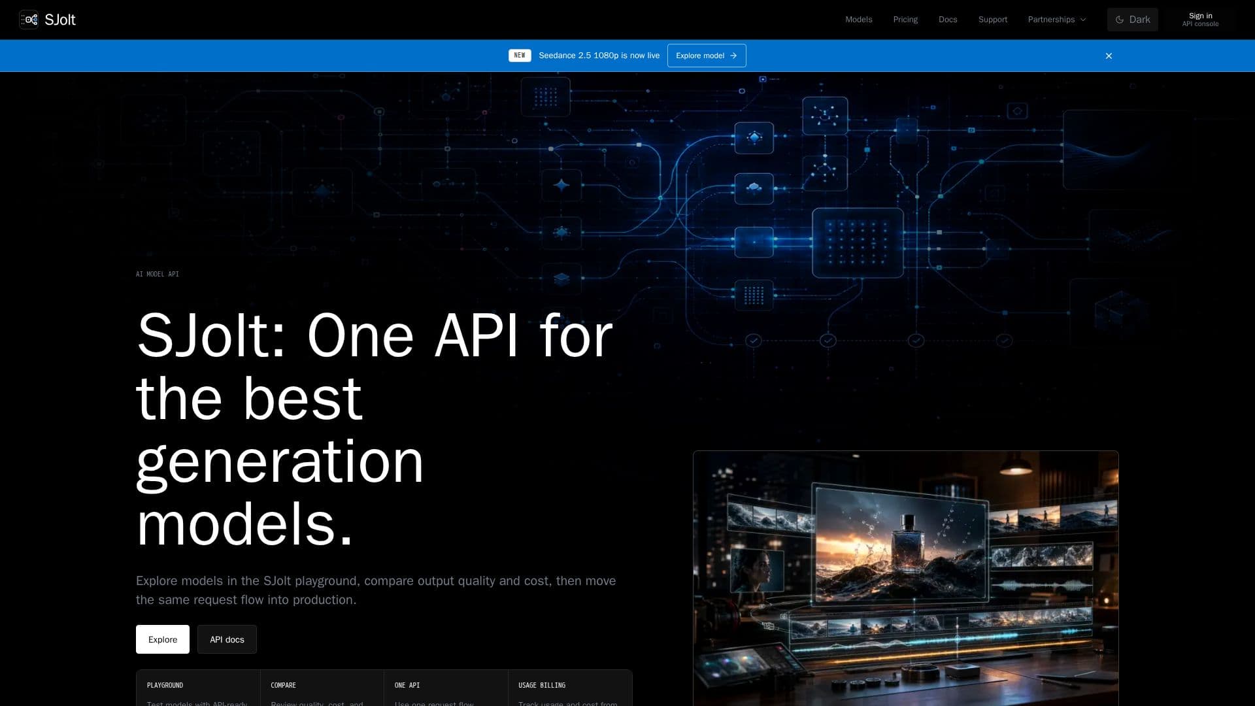Click Sign in for API console

click(x=1200, y=20)
